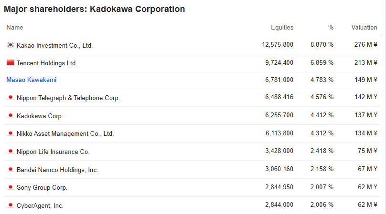Click the Name column header

pyautogui.click(x=15, y=27)
